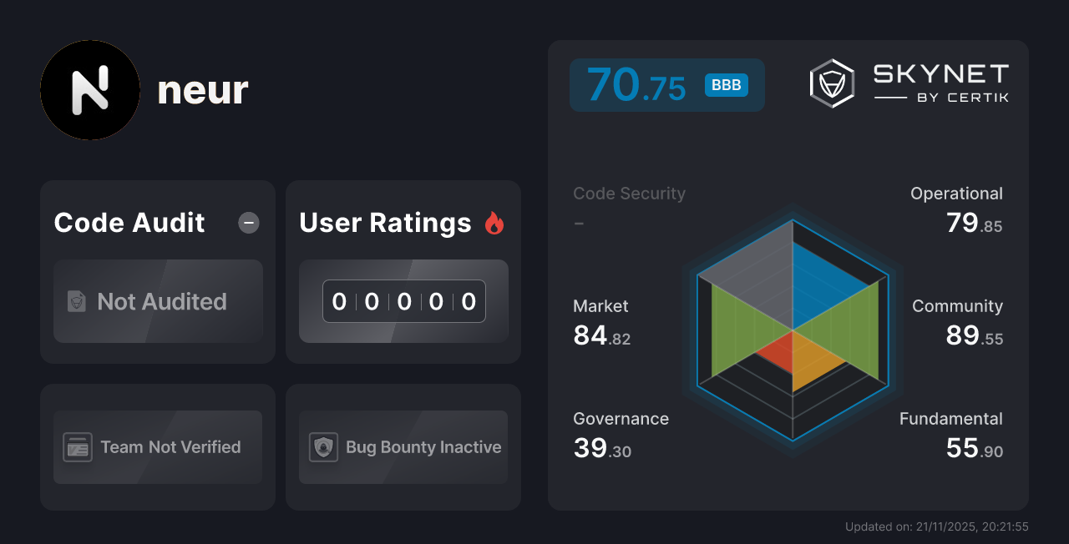Click the 00000 user ratings counter
Image resolution: width=1069 pixels, height=544 pixels.
(x=403, y=301)
